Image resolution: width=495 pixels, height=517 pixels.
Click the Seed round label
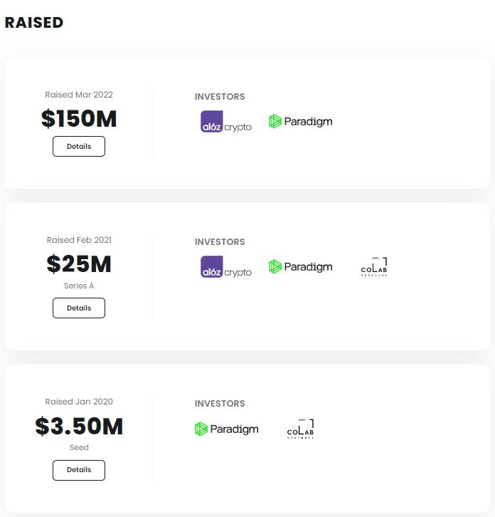coord(79,447)
